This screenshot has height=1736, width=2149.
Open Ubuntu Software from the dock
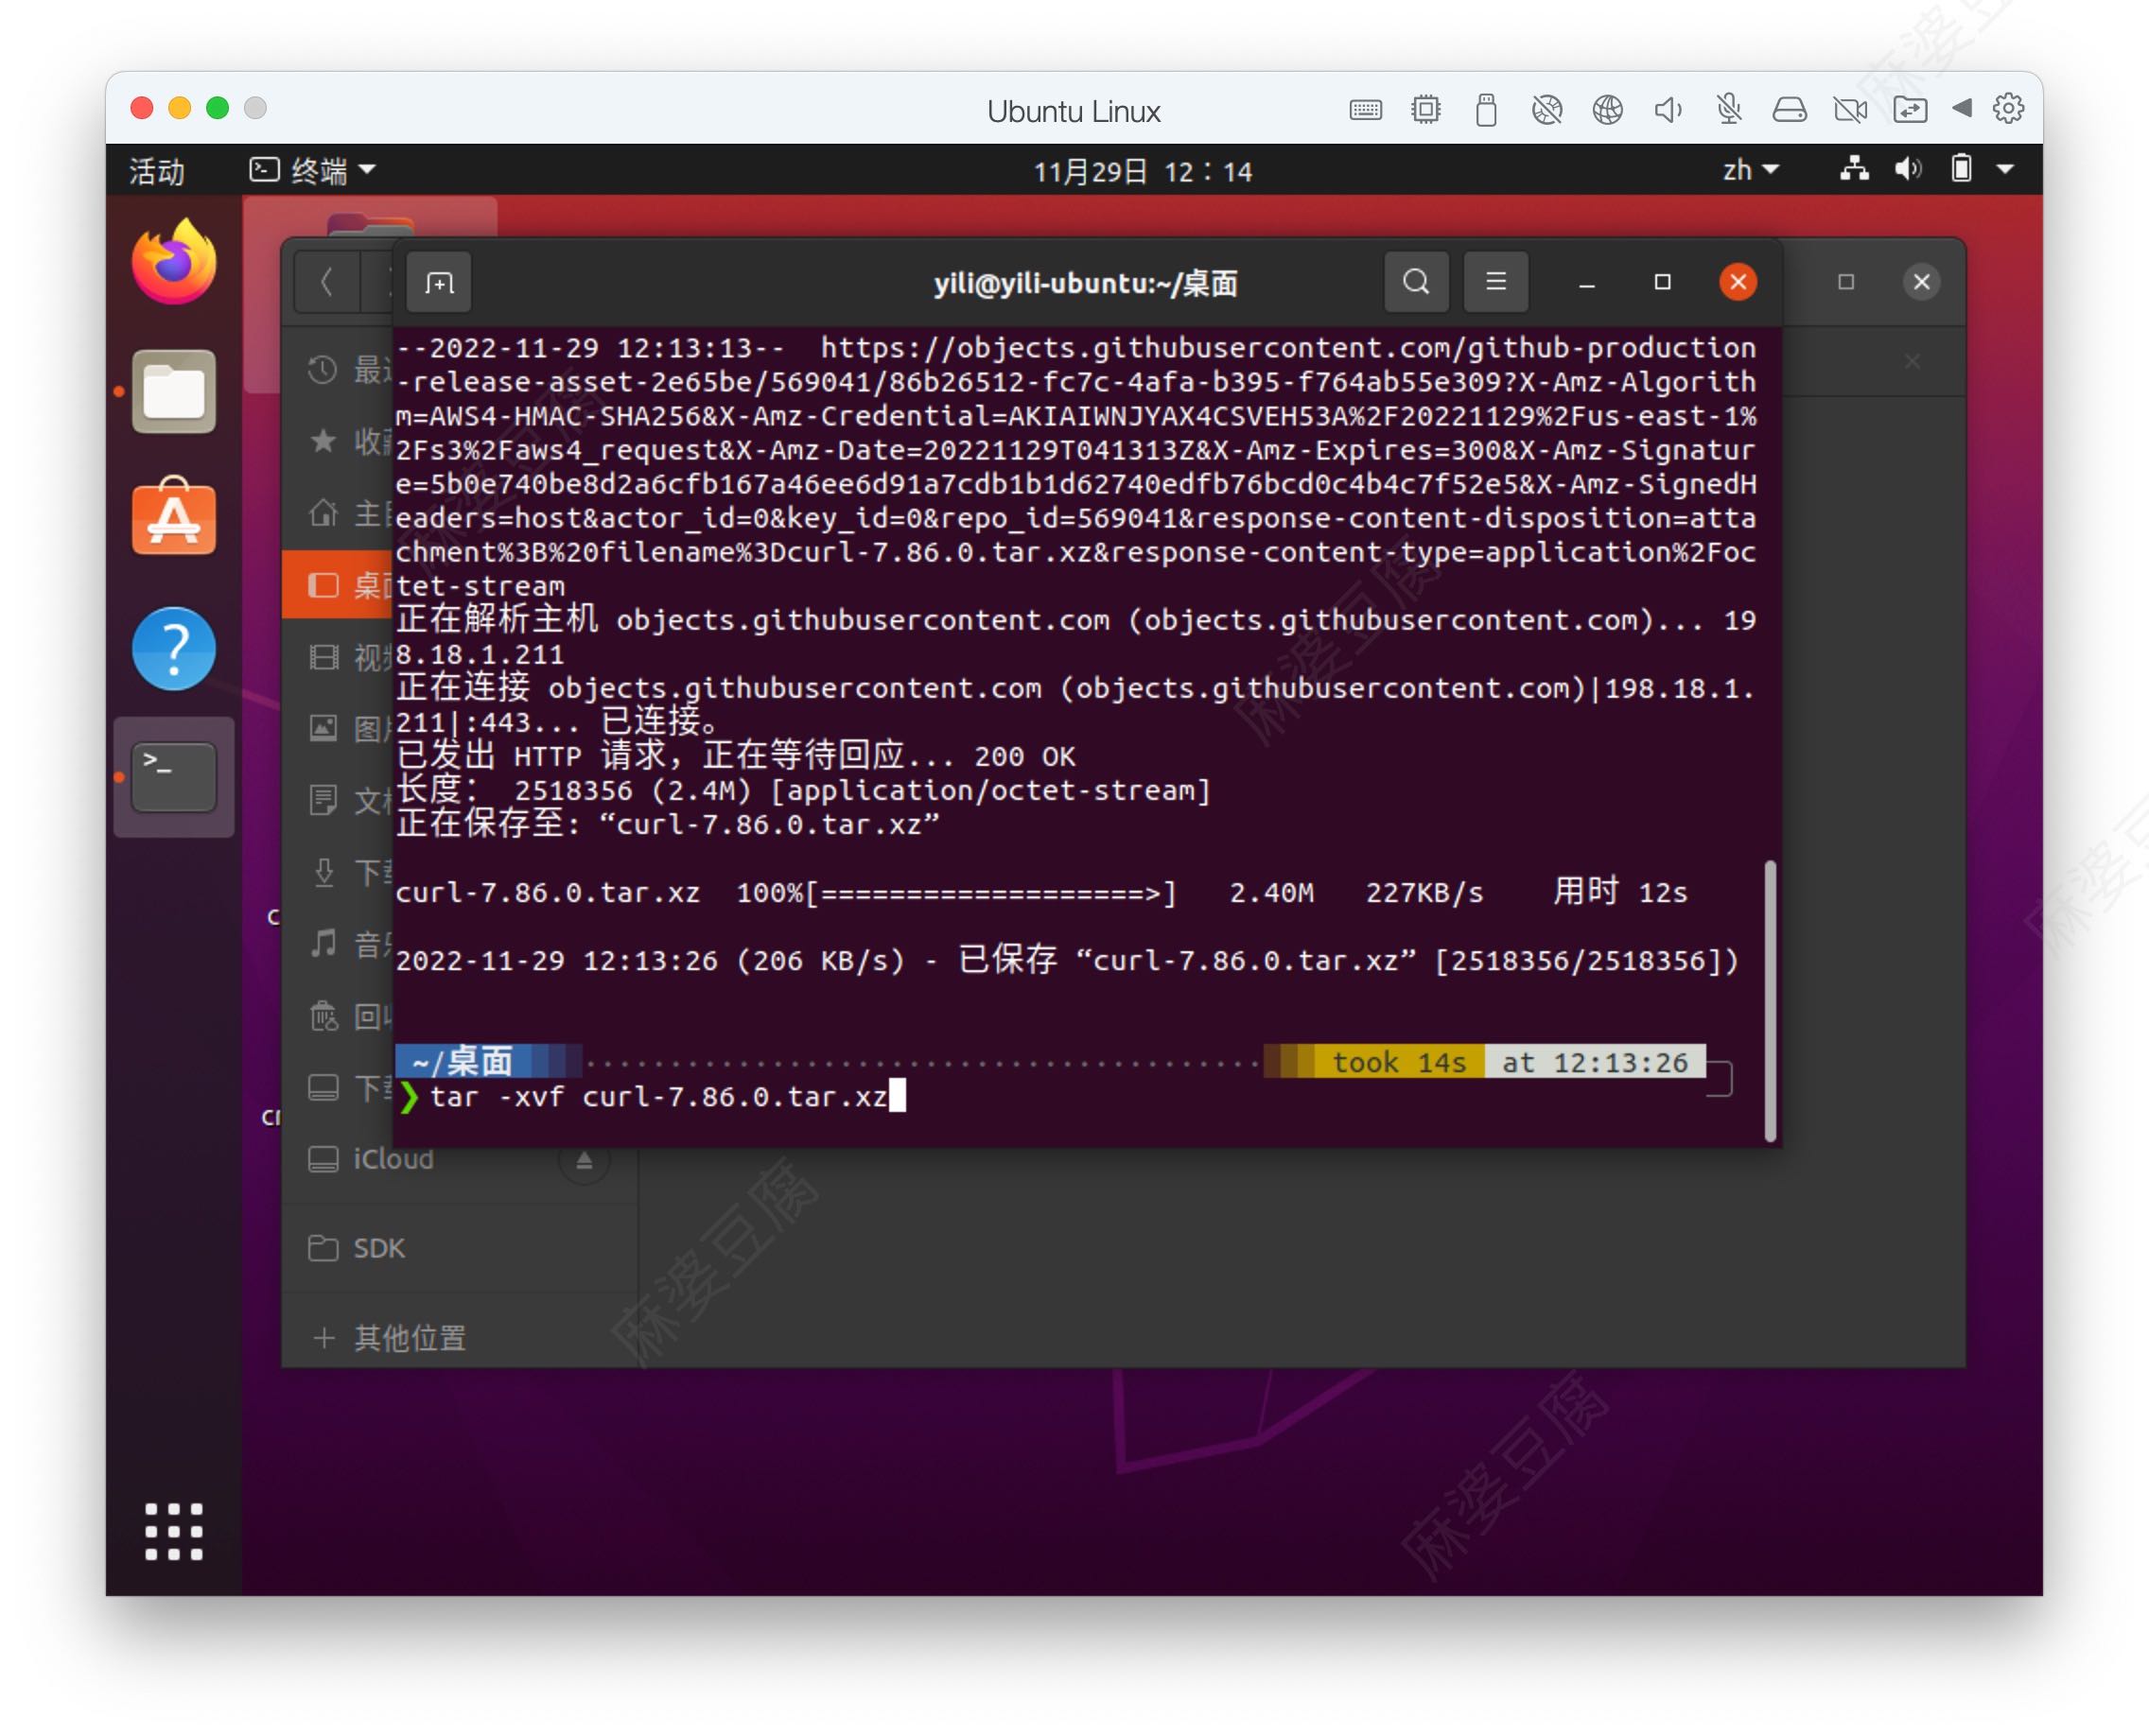pyautogui.click(x=174, y=517)
